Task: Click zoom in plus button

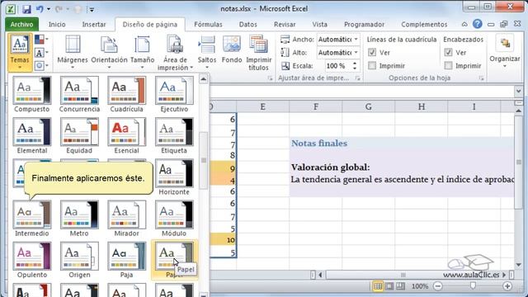Action: [507, 286]
